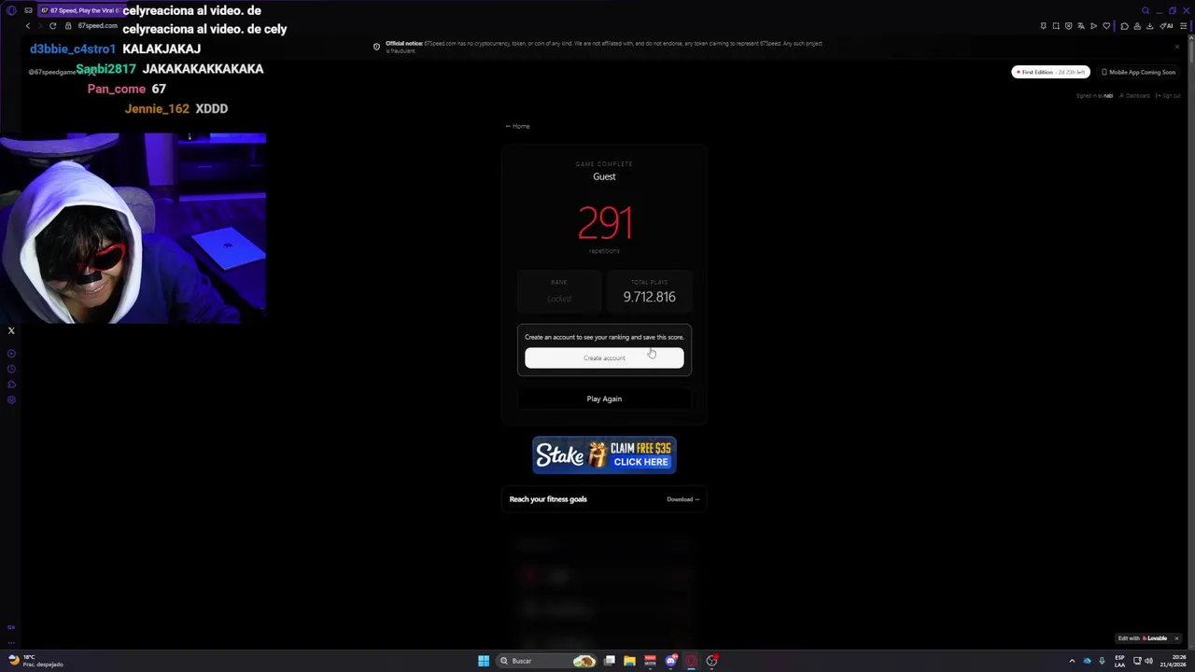Open the downloads arrow icon
Viewport: 1195px width, 672px height.
click(1150, 26)
